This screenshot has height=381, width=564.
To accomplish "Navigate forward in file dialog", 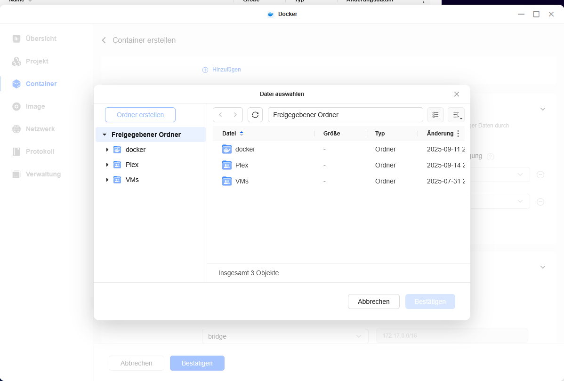I will [x=235, y=115].
